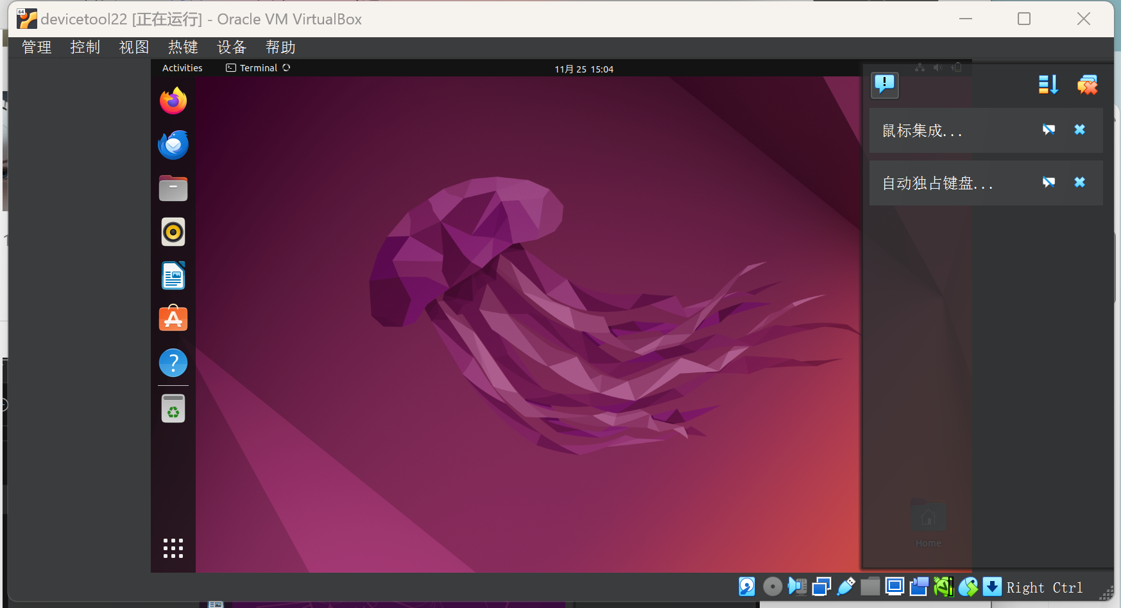
Task: Click the shared folders status icon
Action: (x=870, y=586)
